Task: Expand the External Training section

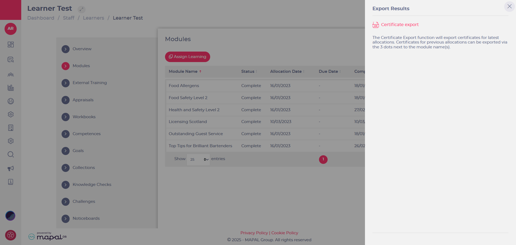Action: [x=66, y=83]
